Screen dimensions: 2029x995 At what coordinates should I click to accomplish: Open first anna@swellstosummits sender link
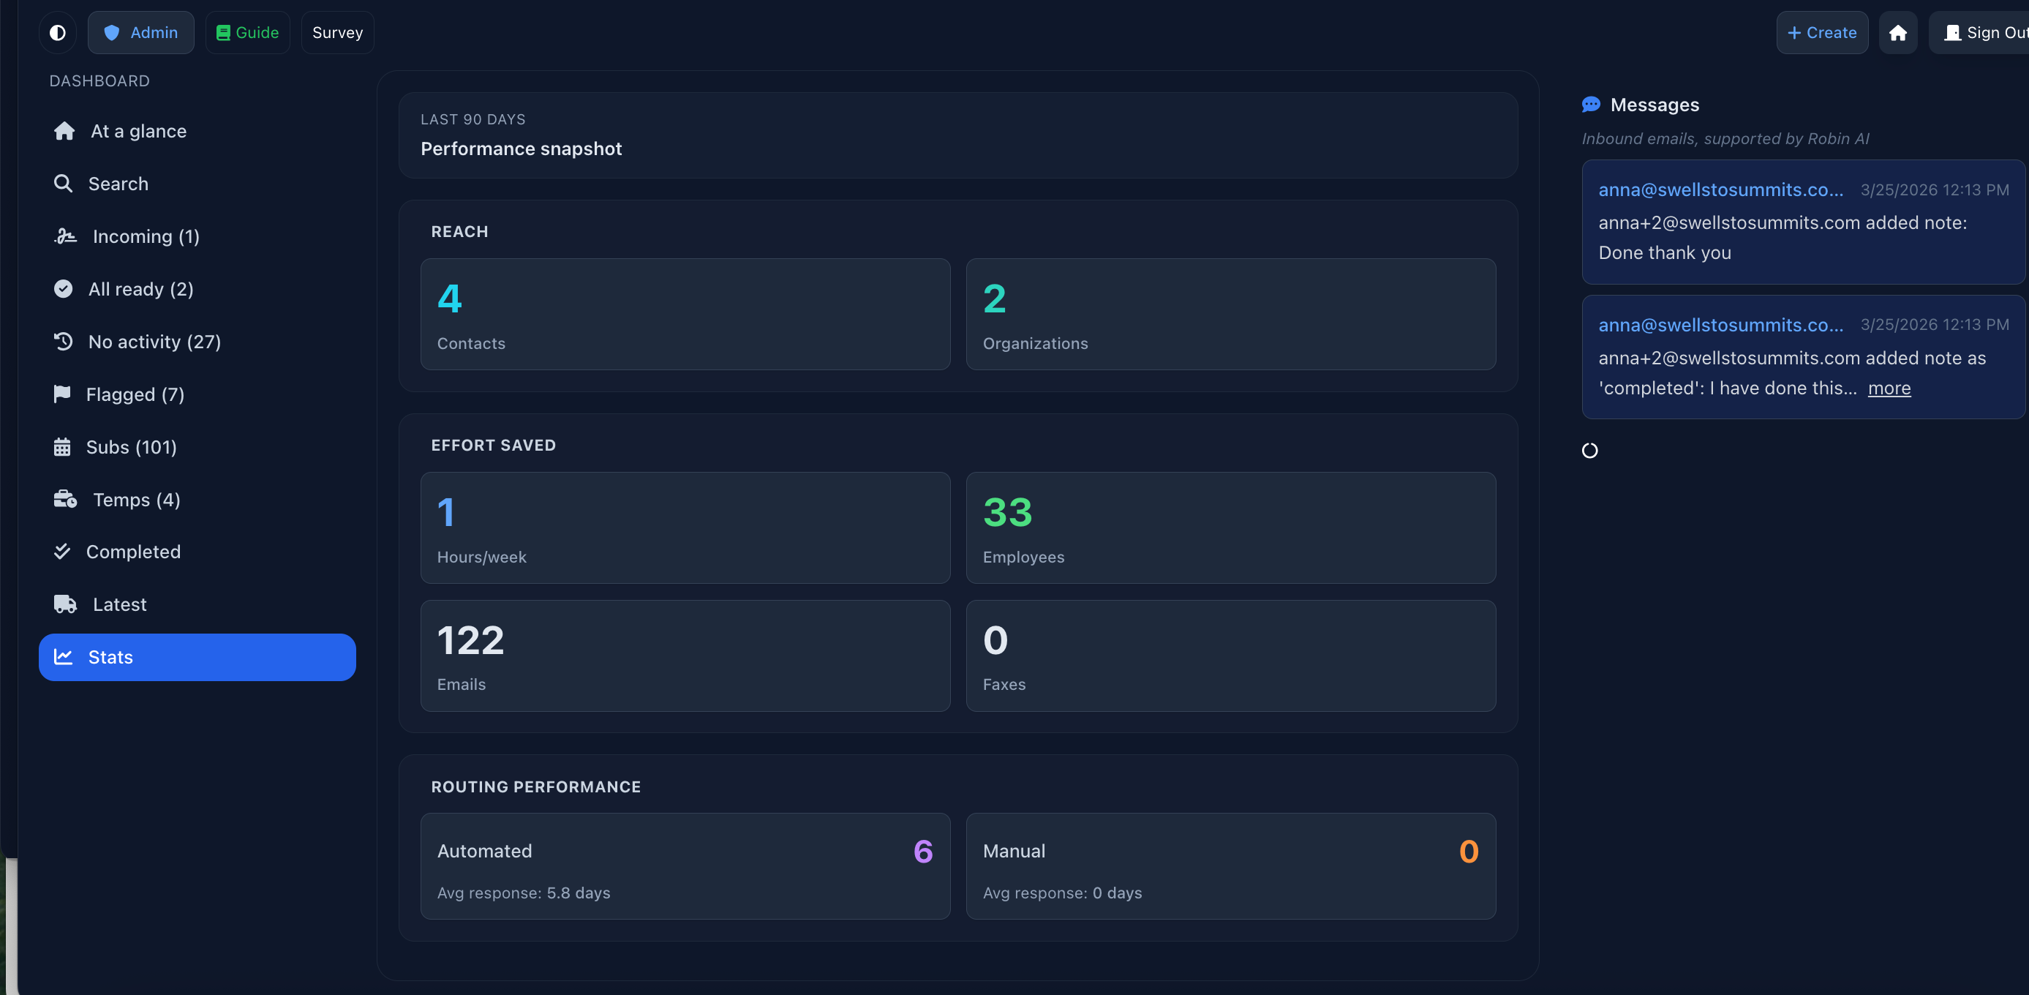[1720, 190]
